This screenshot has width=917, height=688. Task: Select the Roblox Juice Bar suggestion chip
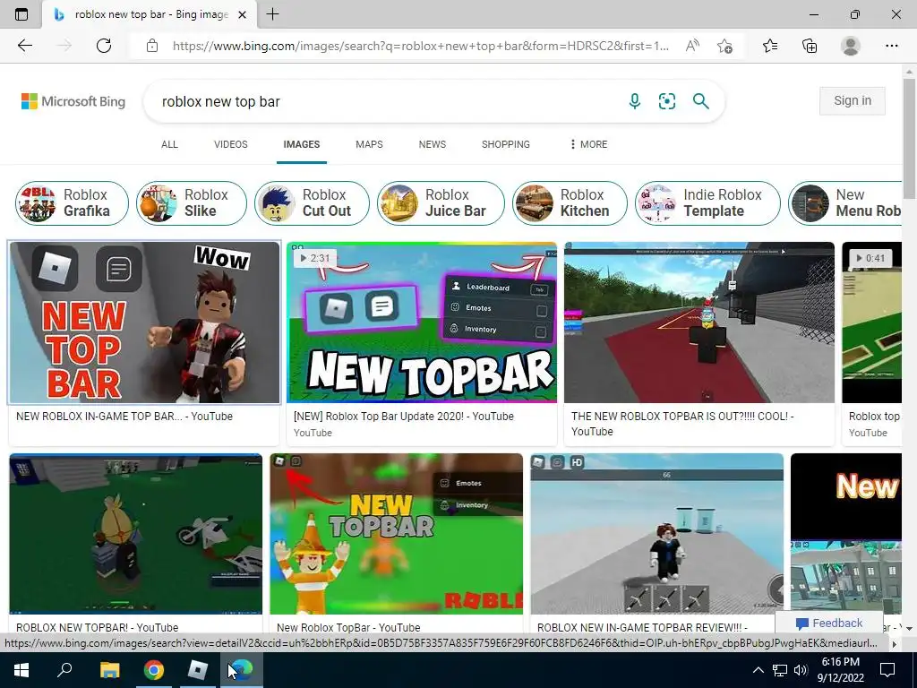(x=441, y=203)
